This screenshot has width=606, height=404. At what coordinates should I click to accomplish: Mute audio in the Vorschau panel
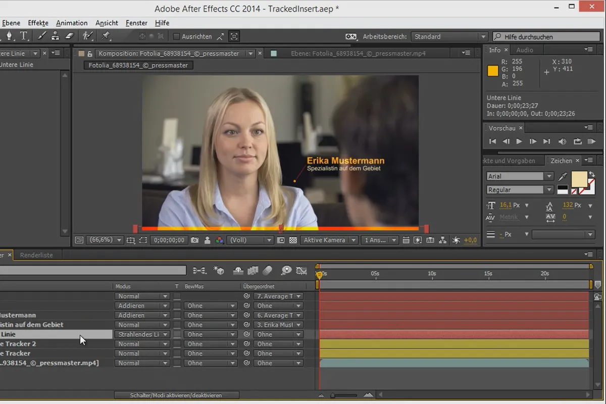coord(562,142)
